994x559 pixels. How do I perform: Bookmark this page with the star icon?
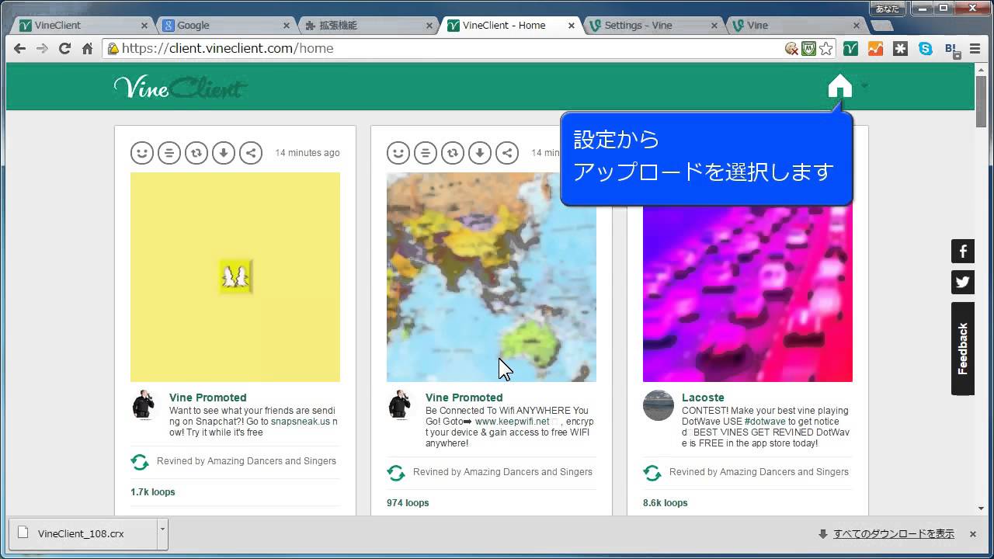pos(826,49)
